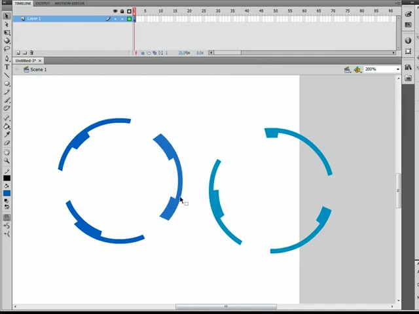Choose the Line tool
Viewport: 419px width, 314px height.
coord(7,75)
